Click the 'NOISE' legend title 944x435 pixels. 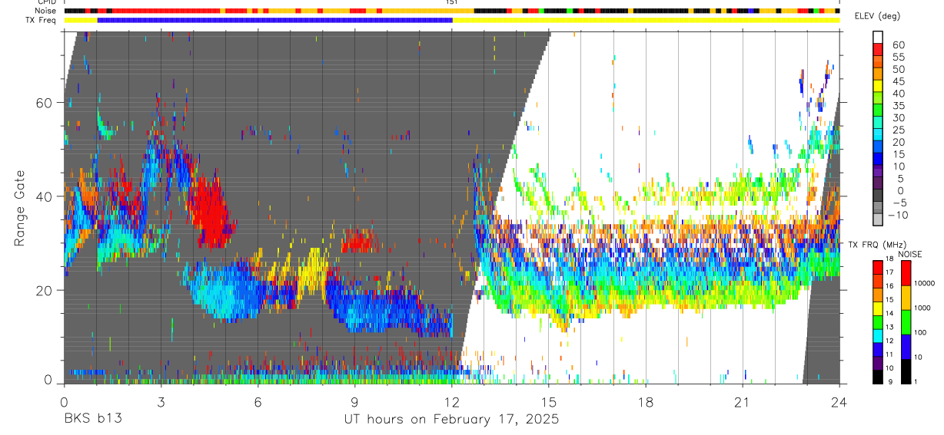coord(912,254)
